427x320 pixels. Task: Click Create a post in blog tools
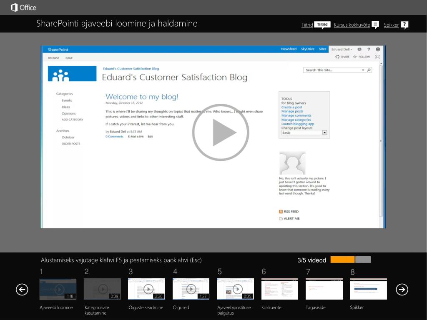(x=291, y=107)
